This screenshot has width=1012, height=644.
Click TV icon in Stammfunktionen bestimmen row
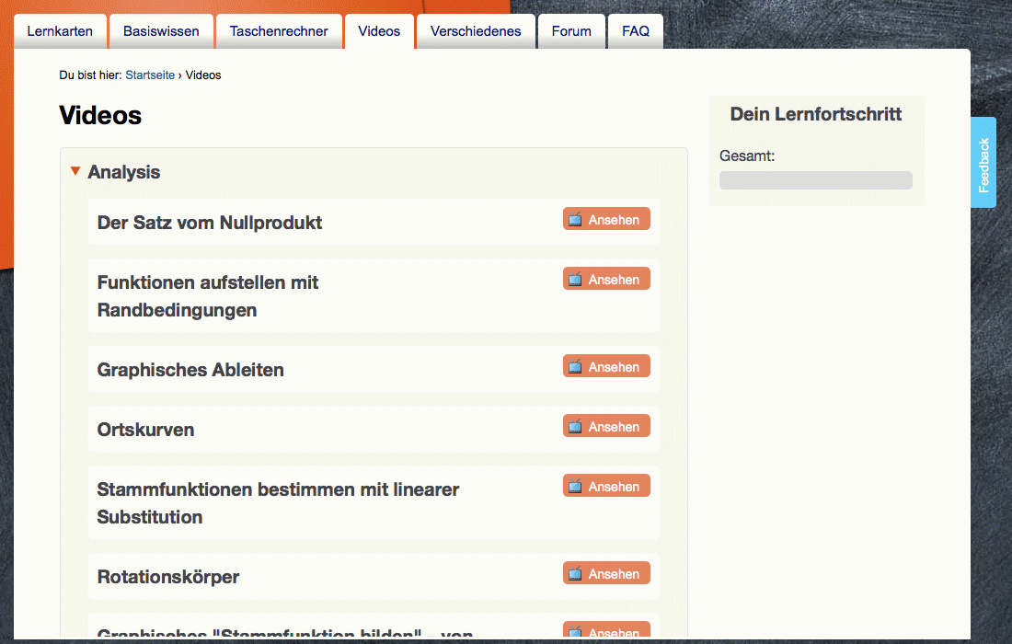pyautogui.click(x=575, y=487)
